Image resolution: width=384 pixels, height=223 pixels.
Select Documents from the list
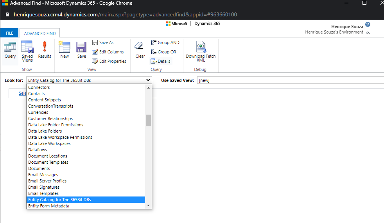tap(86, 168)
